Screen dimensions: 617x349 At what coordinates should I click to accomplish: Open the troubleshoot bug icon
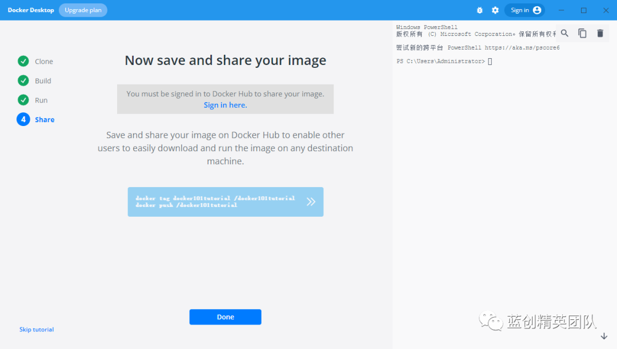[479, 10]
